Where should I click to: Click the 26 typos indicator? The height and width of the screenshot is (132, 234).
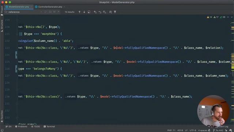click(x=223, y=17)
